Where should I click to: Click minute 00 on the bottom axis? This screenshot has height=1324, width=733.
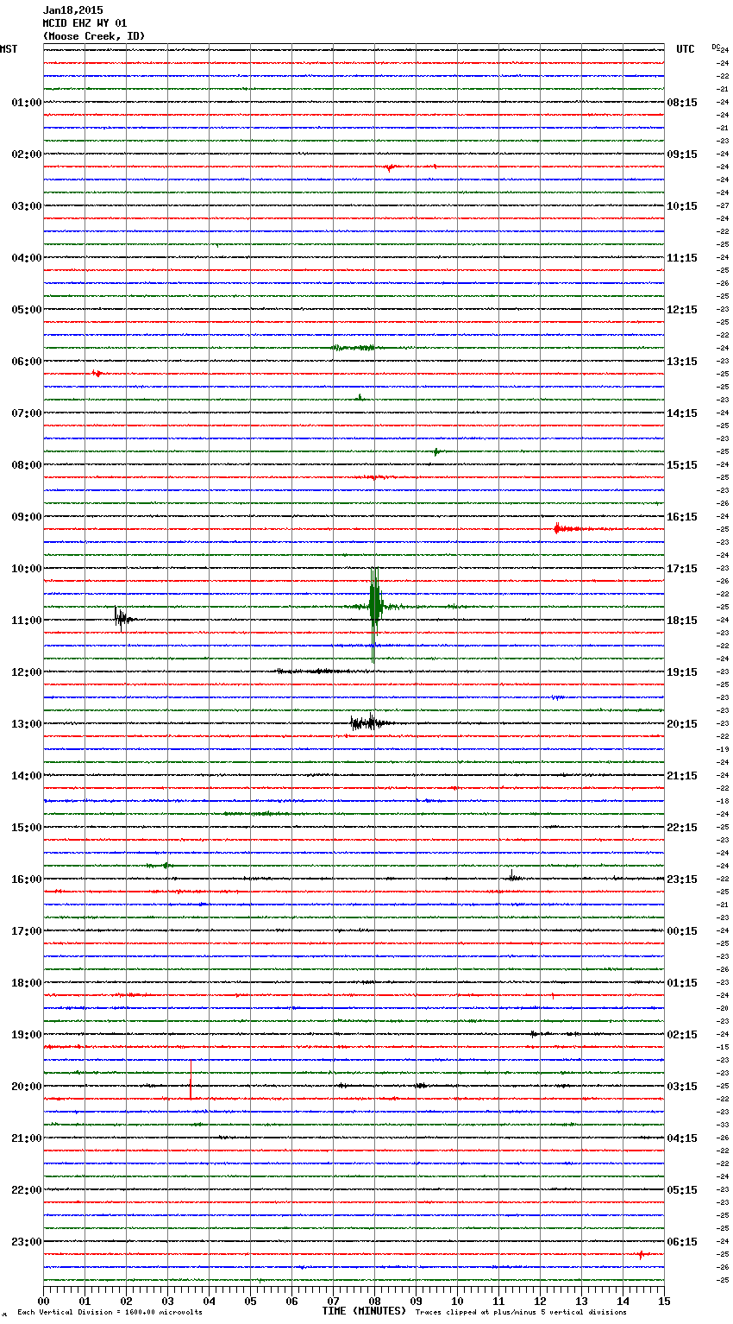[43, 1301]
